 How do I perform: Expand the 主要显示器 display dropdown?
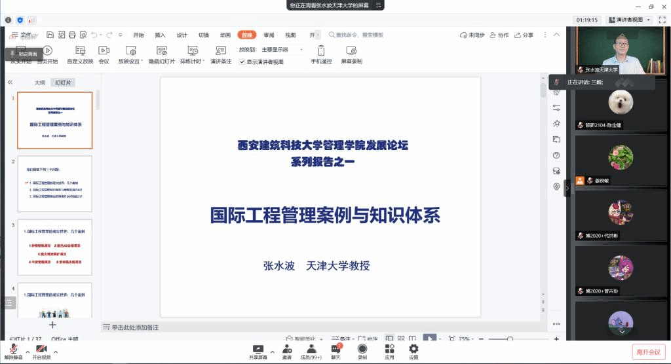[282, 50]
